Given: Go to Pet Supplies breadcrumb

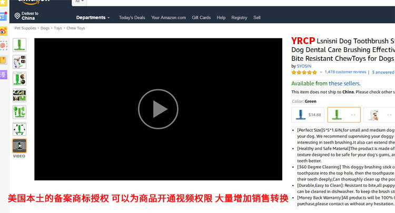Looking at the screenshot, I should tap(25, 28).
